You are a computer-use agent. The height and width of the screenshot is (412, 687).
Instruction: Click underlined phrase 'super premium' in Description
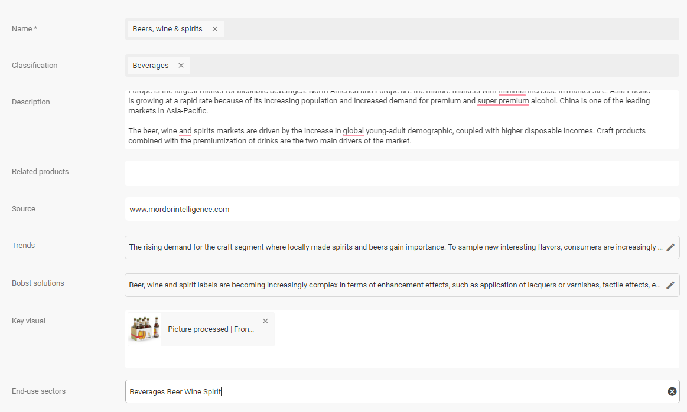[503, 101]
